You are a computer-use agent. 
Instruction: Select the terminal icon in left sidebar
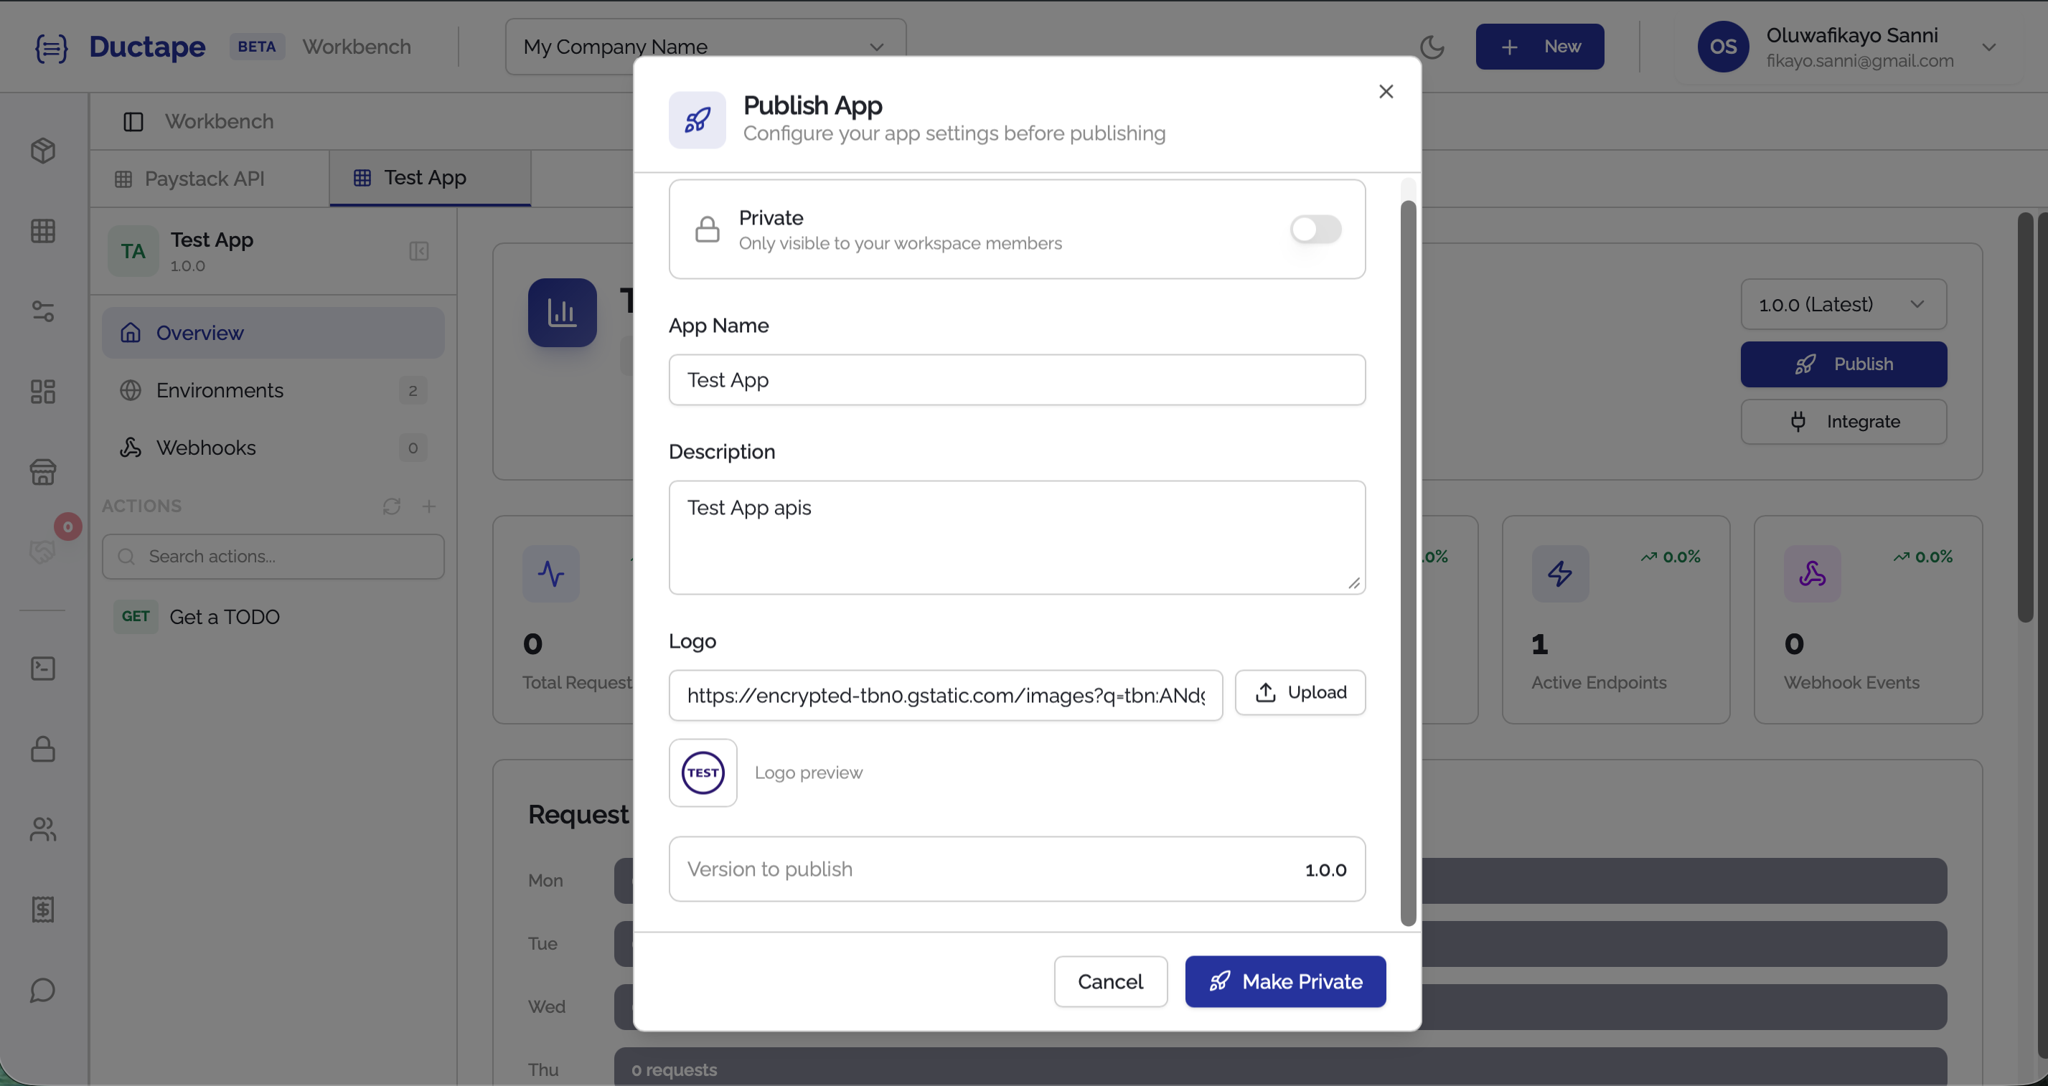tap(43, 668)
